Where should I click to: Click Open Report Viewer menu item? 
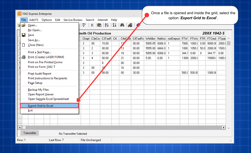[41, 94]
